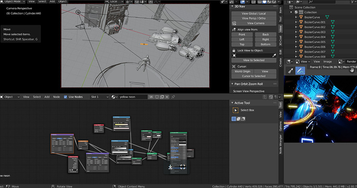The height and width of the screenshot is (188, 357).
Task: Open the Add menu in node editor header
Action: point(47,97)
